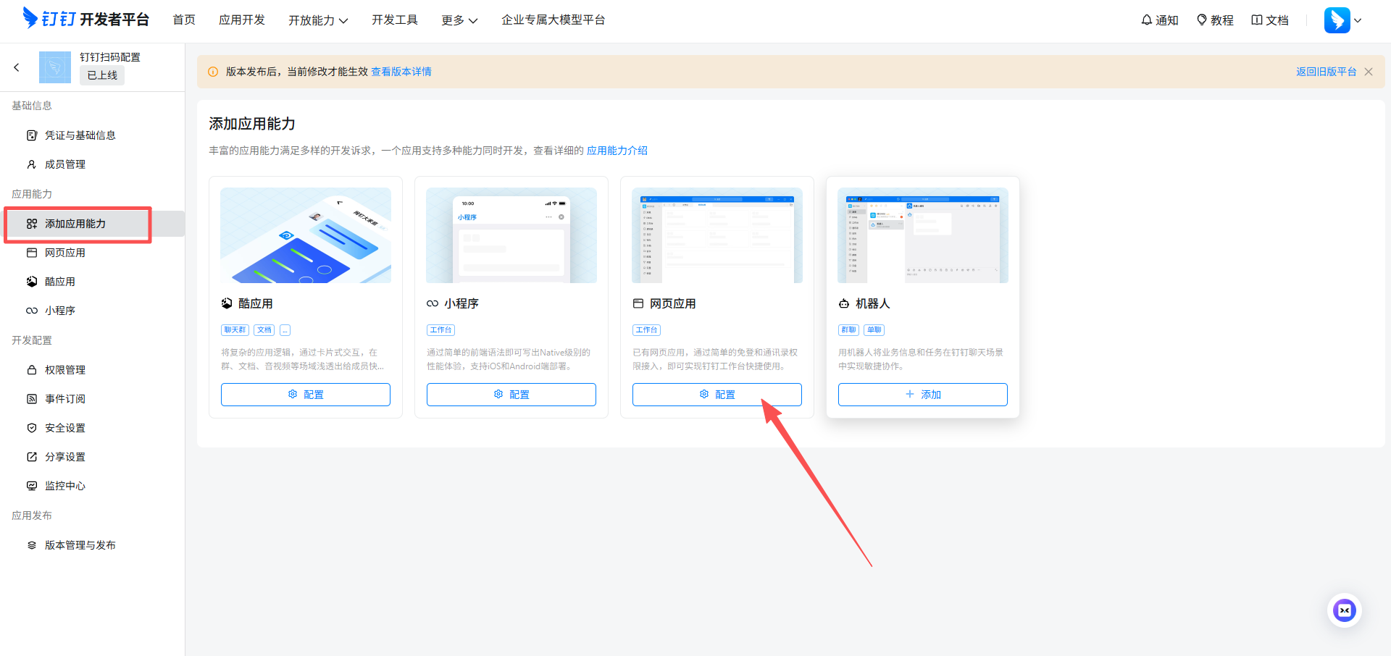Click 配置 button on 酷应用 card
Viewport: 1391px width, 656px height.
tap(306, 395)
